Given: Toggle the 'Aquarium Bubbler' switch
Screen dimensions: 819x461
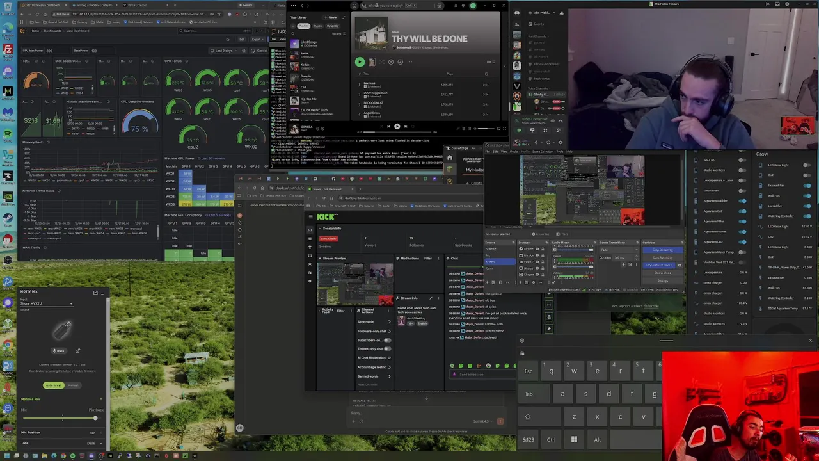Looking at the screenshot, I should point(742,201).
